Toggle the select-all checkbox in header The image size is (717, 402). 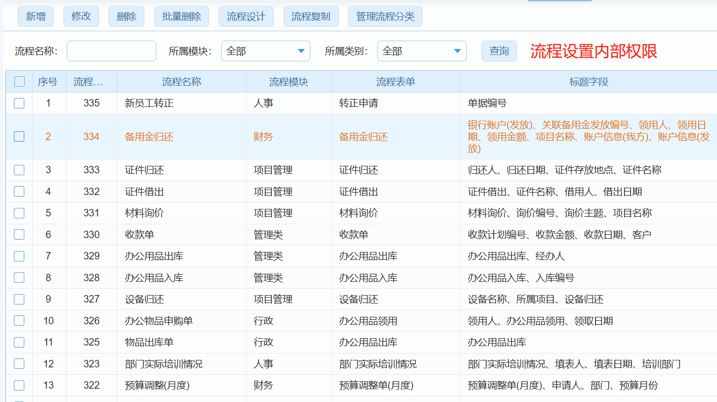tap(19, 82)
